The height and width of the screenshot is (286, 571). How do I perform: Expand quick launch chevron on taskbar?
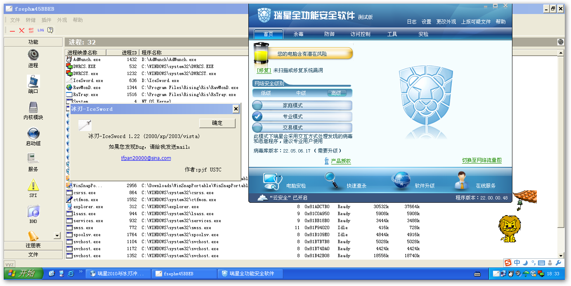coord(80,272)
